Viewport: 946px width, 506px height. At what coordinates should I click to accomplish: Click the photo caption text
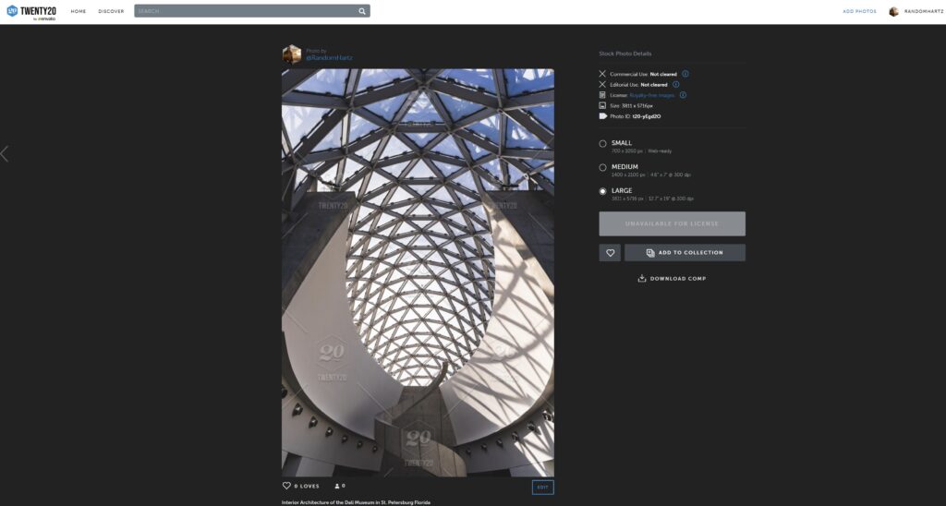point(356,502)
